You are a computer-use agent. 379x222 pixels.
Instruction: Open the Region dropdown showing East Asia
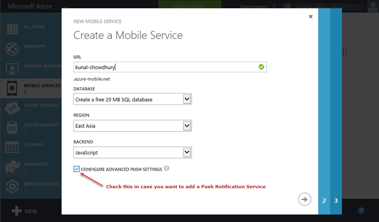pyautogui.click(x=132, y=126)
